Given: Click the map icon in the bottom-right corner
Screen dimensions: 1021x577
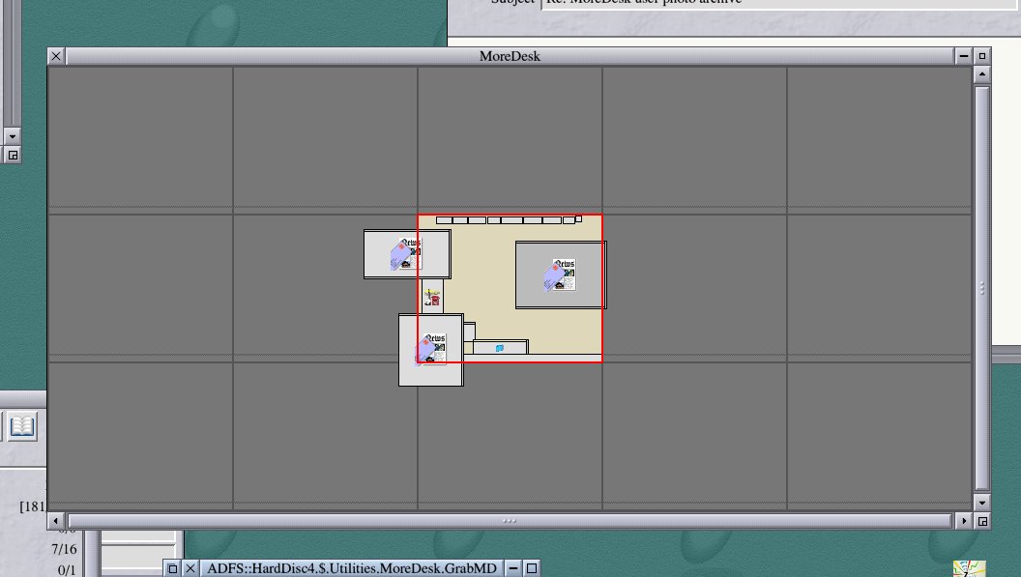Looking at the screenshot, I should tap(969, 568).
